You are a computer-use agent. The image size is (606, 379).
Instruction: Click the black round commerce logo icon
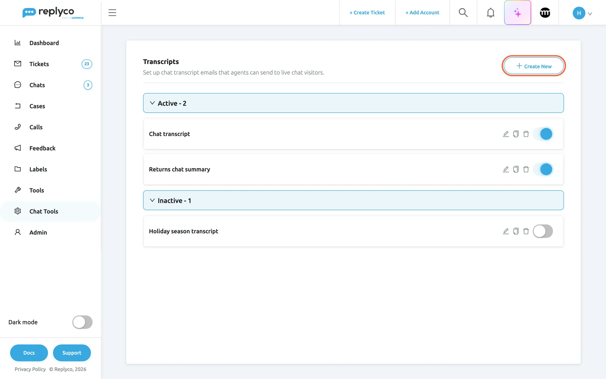[x=545, y=13]
